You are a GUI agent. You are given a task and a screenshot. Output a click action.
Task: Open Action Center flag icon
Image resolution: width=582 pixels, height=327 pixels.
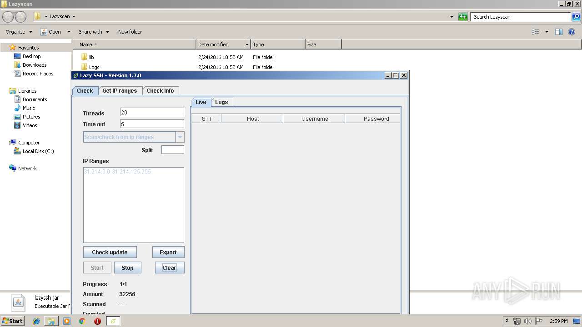pos(539,321)
